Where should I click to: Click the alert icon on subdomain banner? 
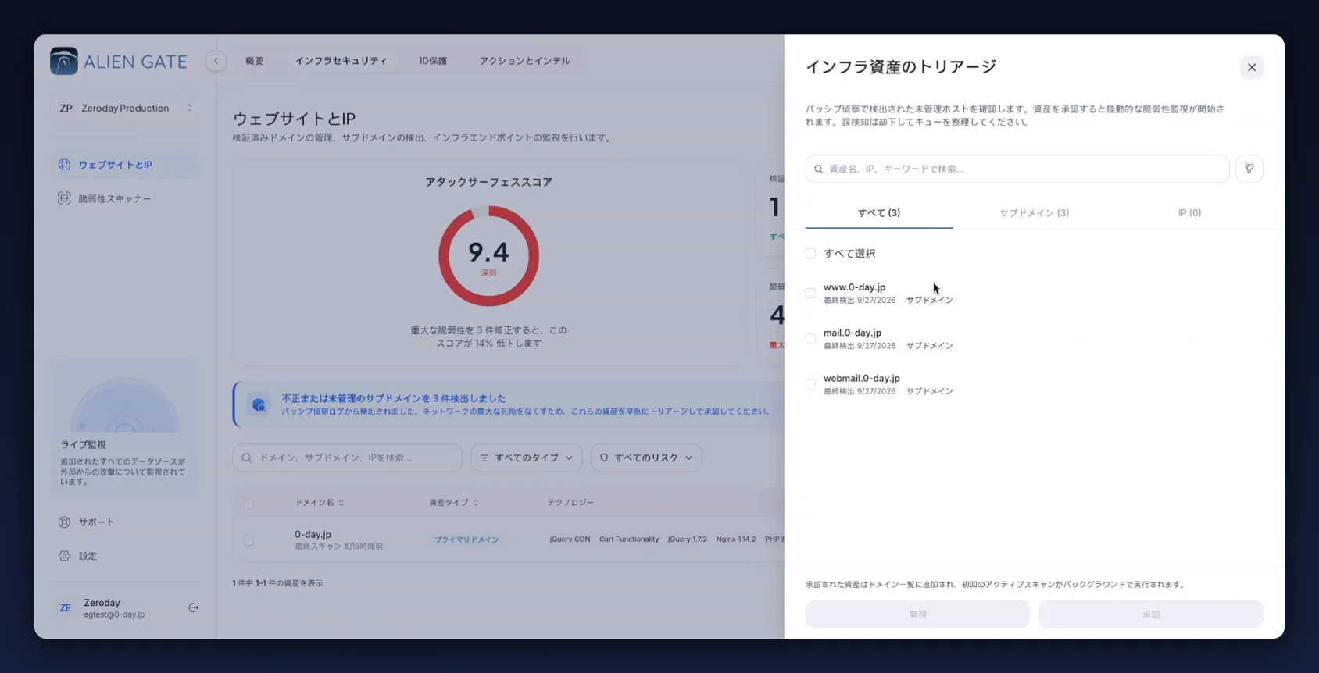(x=259, y=404)
